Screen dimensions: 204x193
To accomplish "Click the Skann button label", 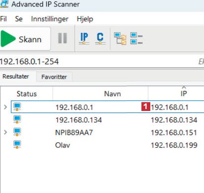I will pyautogui.click(x=30, y=39).
